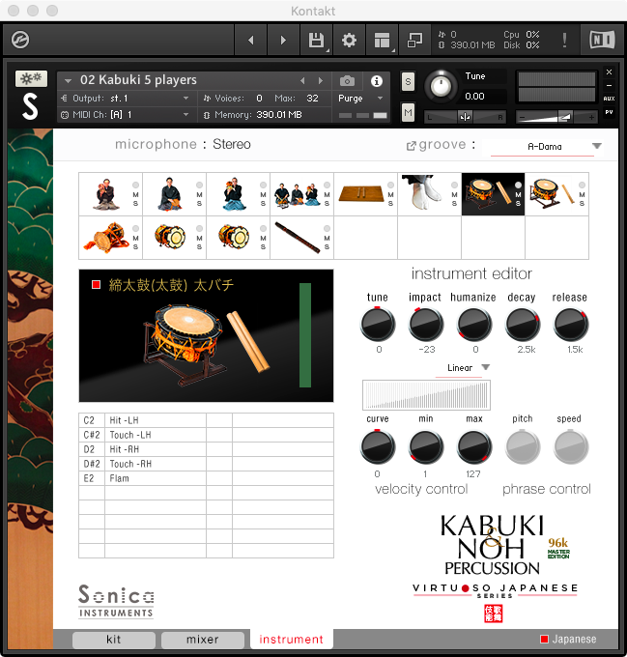Image resolution: width=627 pixels, height=657 pixels.
Task: Open the workspace layout icon
Action: pyautogui.click(x=382, y=41)
